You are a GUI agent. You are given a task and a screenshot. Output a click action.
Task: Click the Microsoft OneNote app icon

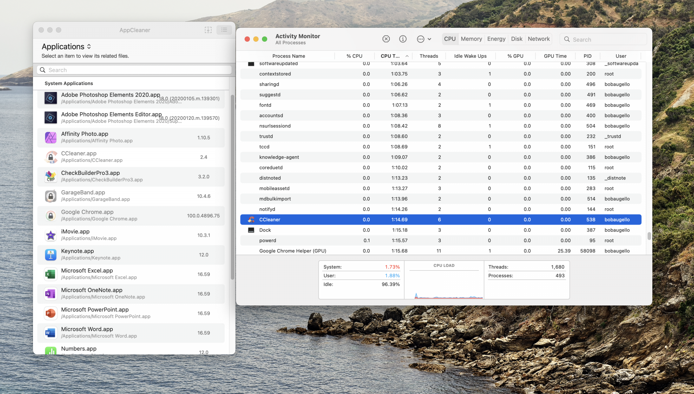tap(51, 294)
